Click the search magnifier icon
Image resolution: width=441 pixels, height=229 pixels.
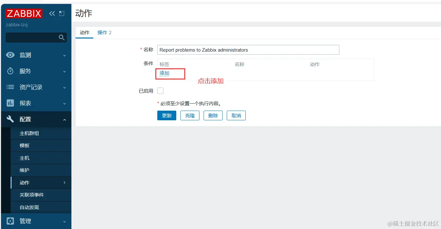pos(62,38)
